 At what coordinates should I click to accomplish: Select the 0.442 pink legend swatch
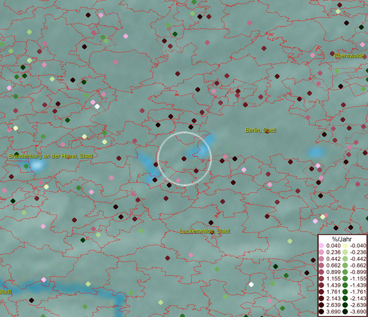(x=321, y=259)
